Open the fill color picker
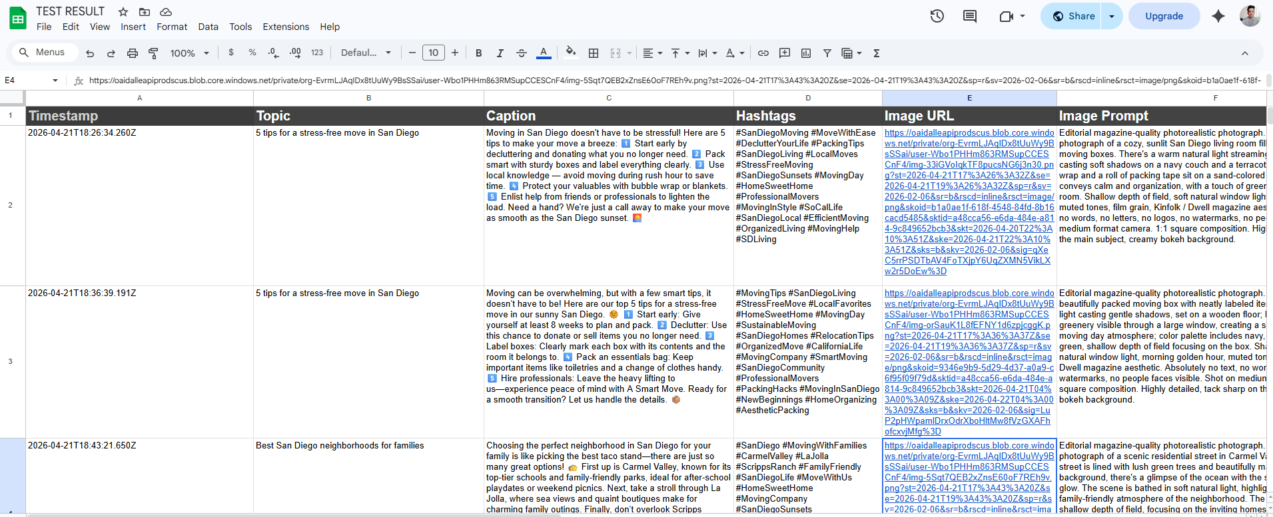 (x=571, y=53)
